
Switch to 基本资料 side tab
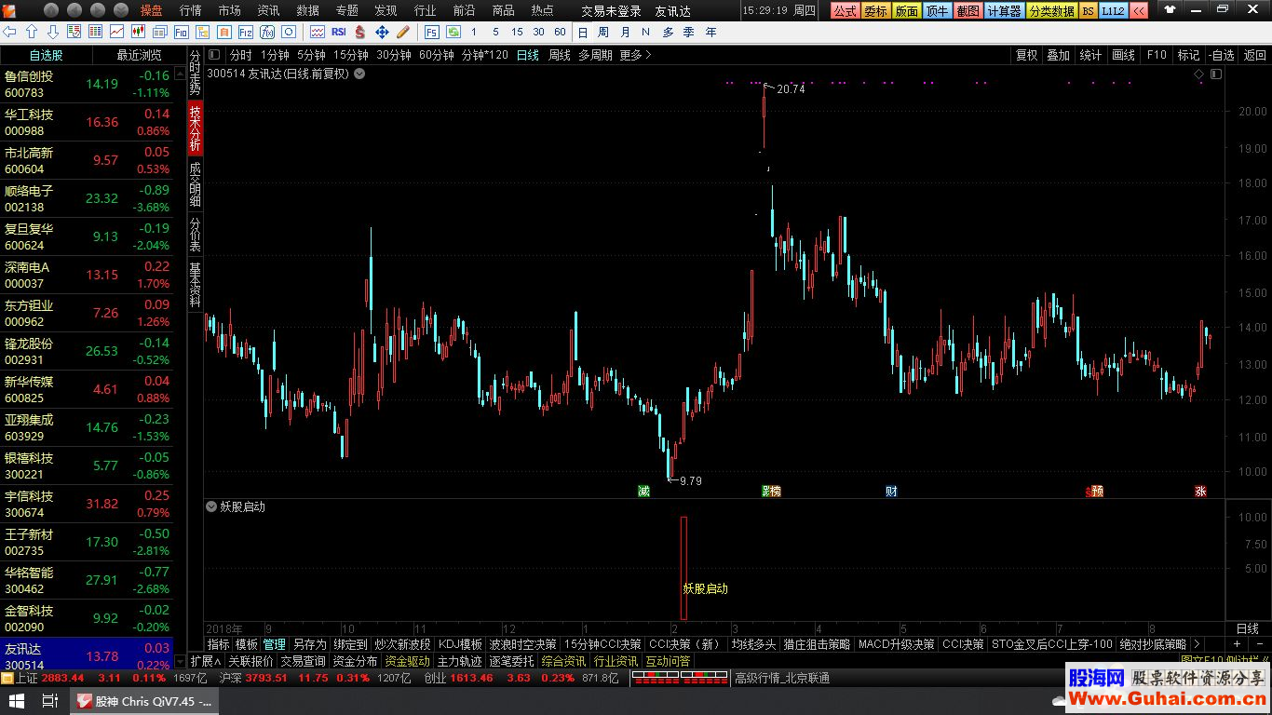(195, 285)
